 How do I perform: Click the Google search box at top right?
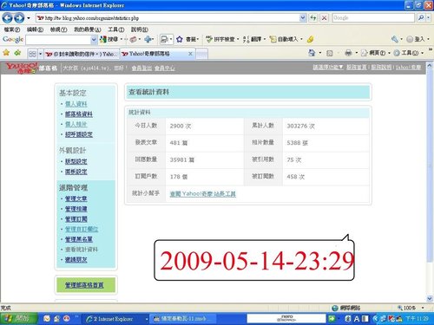click(x=373, y=18)
